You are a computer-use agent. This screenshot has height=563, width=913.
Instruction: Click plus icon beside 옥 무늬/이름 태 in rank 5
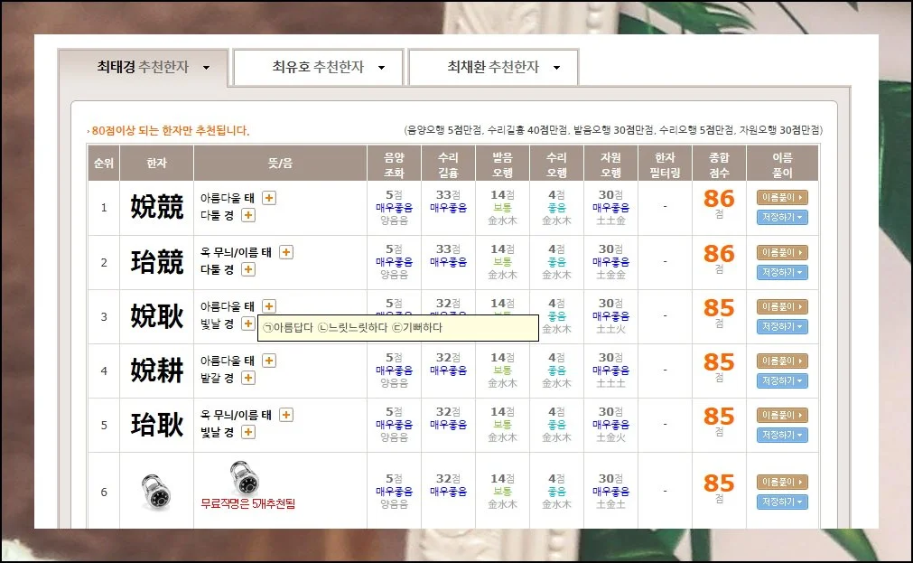click(x=286, y=415)
